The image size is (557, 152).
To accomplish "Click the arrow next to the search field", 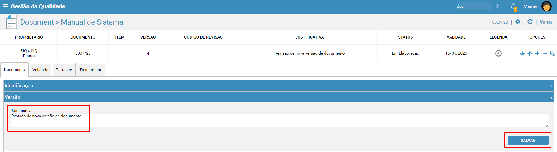I will click(498, 6).
